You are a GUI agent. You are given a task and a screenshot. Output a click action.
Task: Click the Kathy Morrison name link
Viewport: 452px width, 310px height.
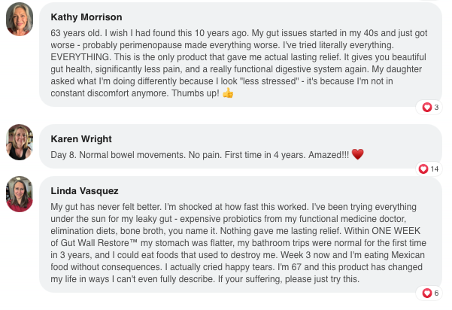[86, 17]
